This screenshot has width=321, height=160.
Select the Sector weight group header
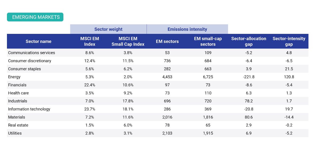(108, 29)
